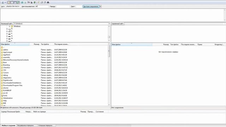Toggle directory comparison
The height and width of the screenshot is (127, 226).
pyautogui.click(x=42, y=2)
